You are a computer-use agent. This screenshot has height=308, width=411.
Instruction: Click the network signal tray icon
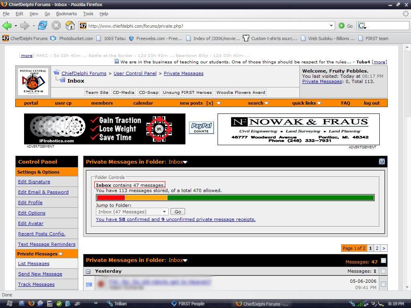tap(360, 304)
